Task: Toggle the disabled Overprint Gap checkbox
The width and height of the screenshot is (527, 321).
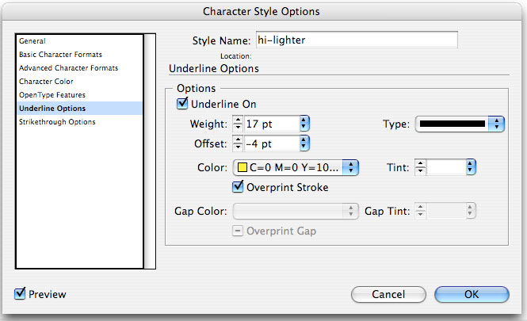Action: click(x=237, y=231)
